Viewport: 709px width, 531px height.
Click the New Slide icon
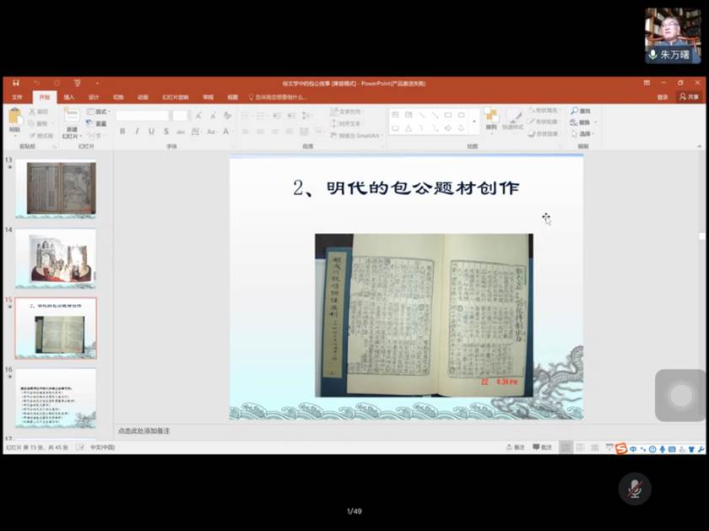tap(72, 116)
